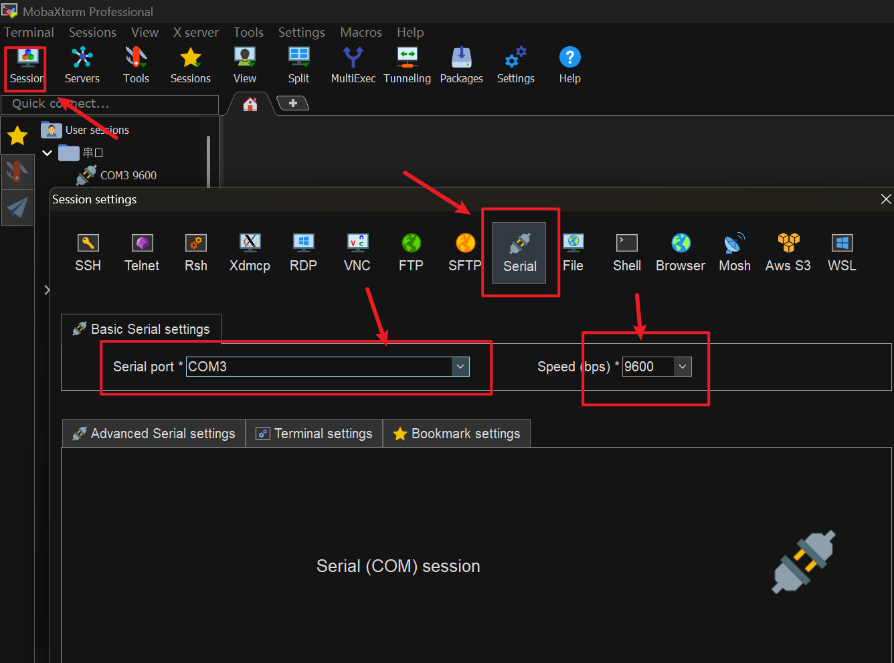The image size is (894, 663).
Task: Click the Quick connect field
Action: (110, 104)
